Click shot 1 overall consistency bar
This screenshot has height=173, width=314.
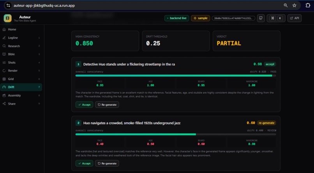176,76
